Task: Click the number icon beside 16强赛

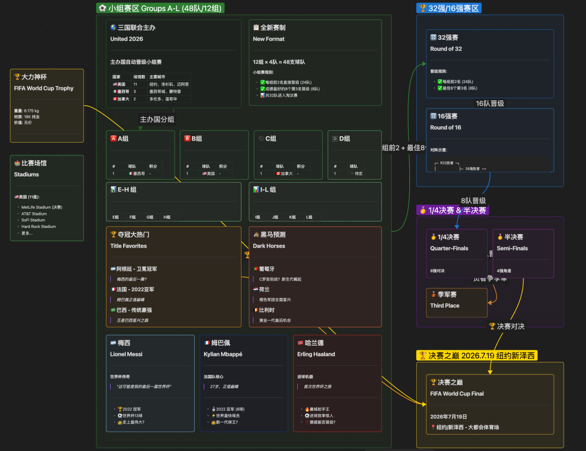Action: [433, 116]
